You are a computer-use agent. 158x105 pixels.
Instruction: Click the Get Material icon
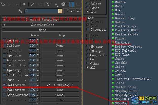point(3,4)
